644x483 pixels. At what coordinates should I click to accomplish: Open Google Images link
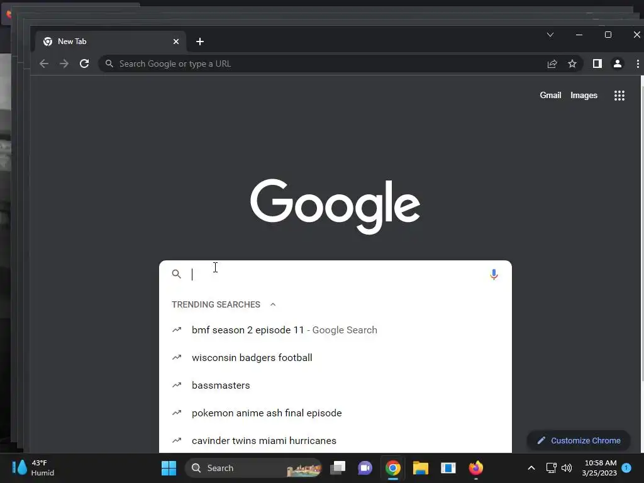[584, 96]
